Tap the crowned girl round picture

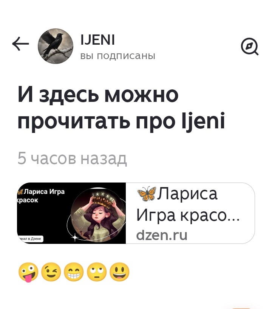[98, 215]
